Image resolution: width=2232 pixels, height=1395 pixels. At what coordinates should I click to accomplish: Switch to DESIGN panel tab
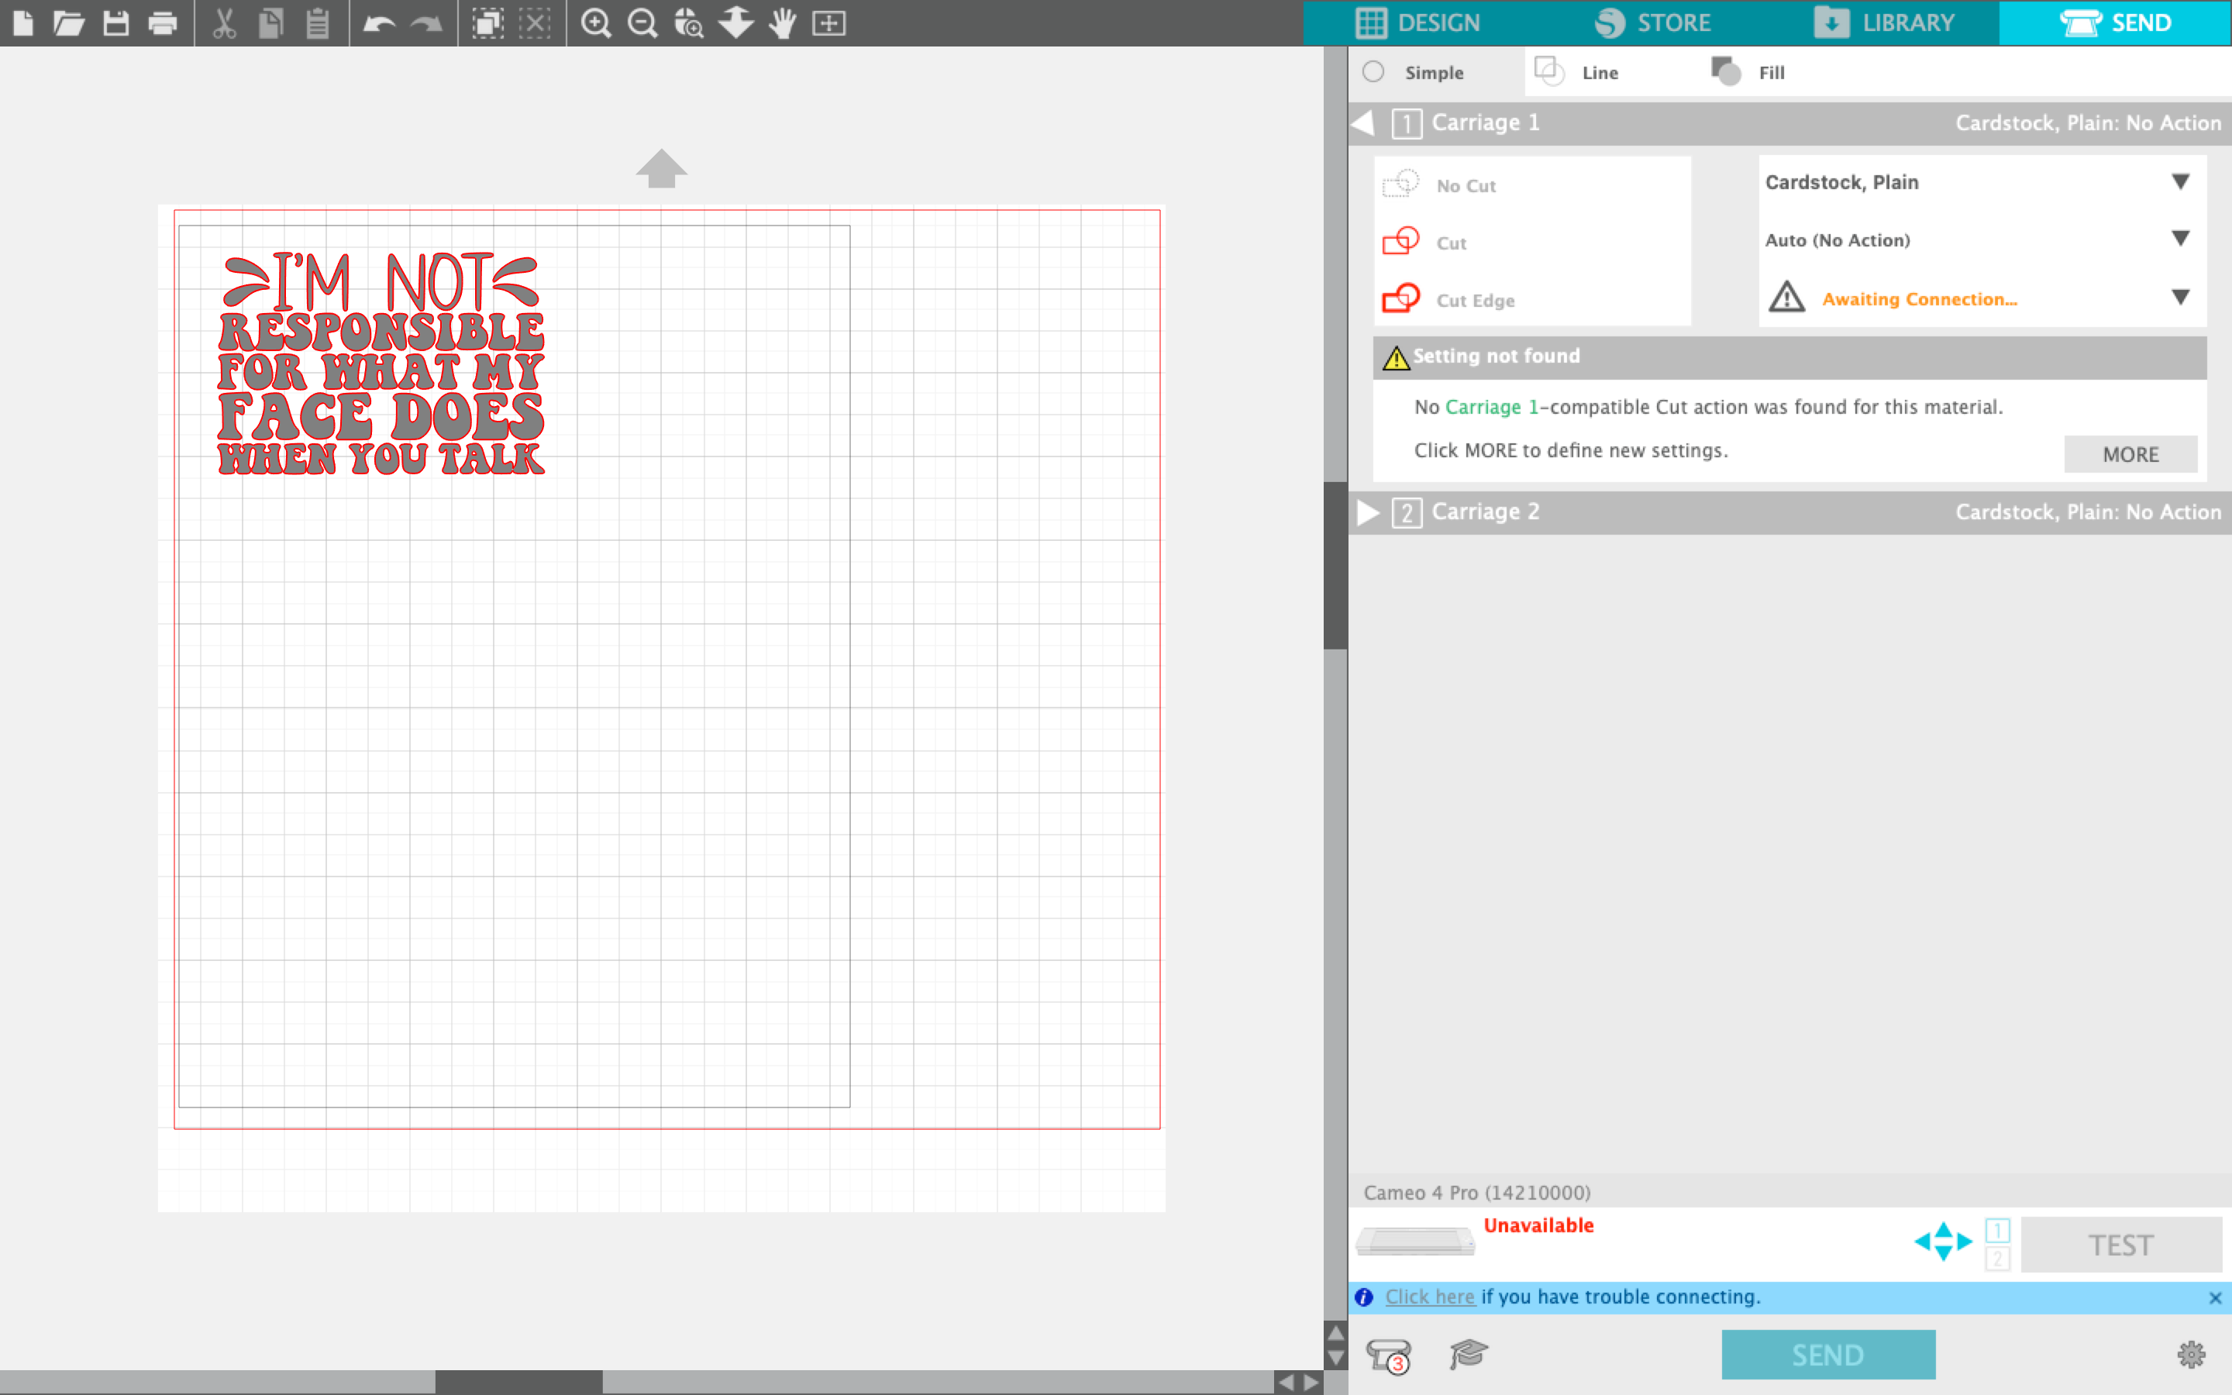[x=1421, y=21]
